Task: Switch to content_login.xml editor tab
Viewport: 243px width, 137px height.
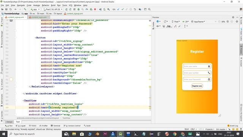Action: 39,17
